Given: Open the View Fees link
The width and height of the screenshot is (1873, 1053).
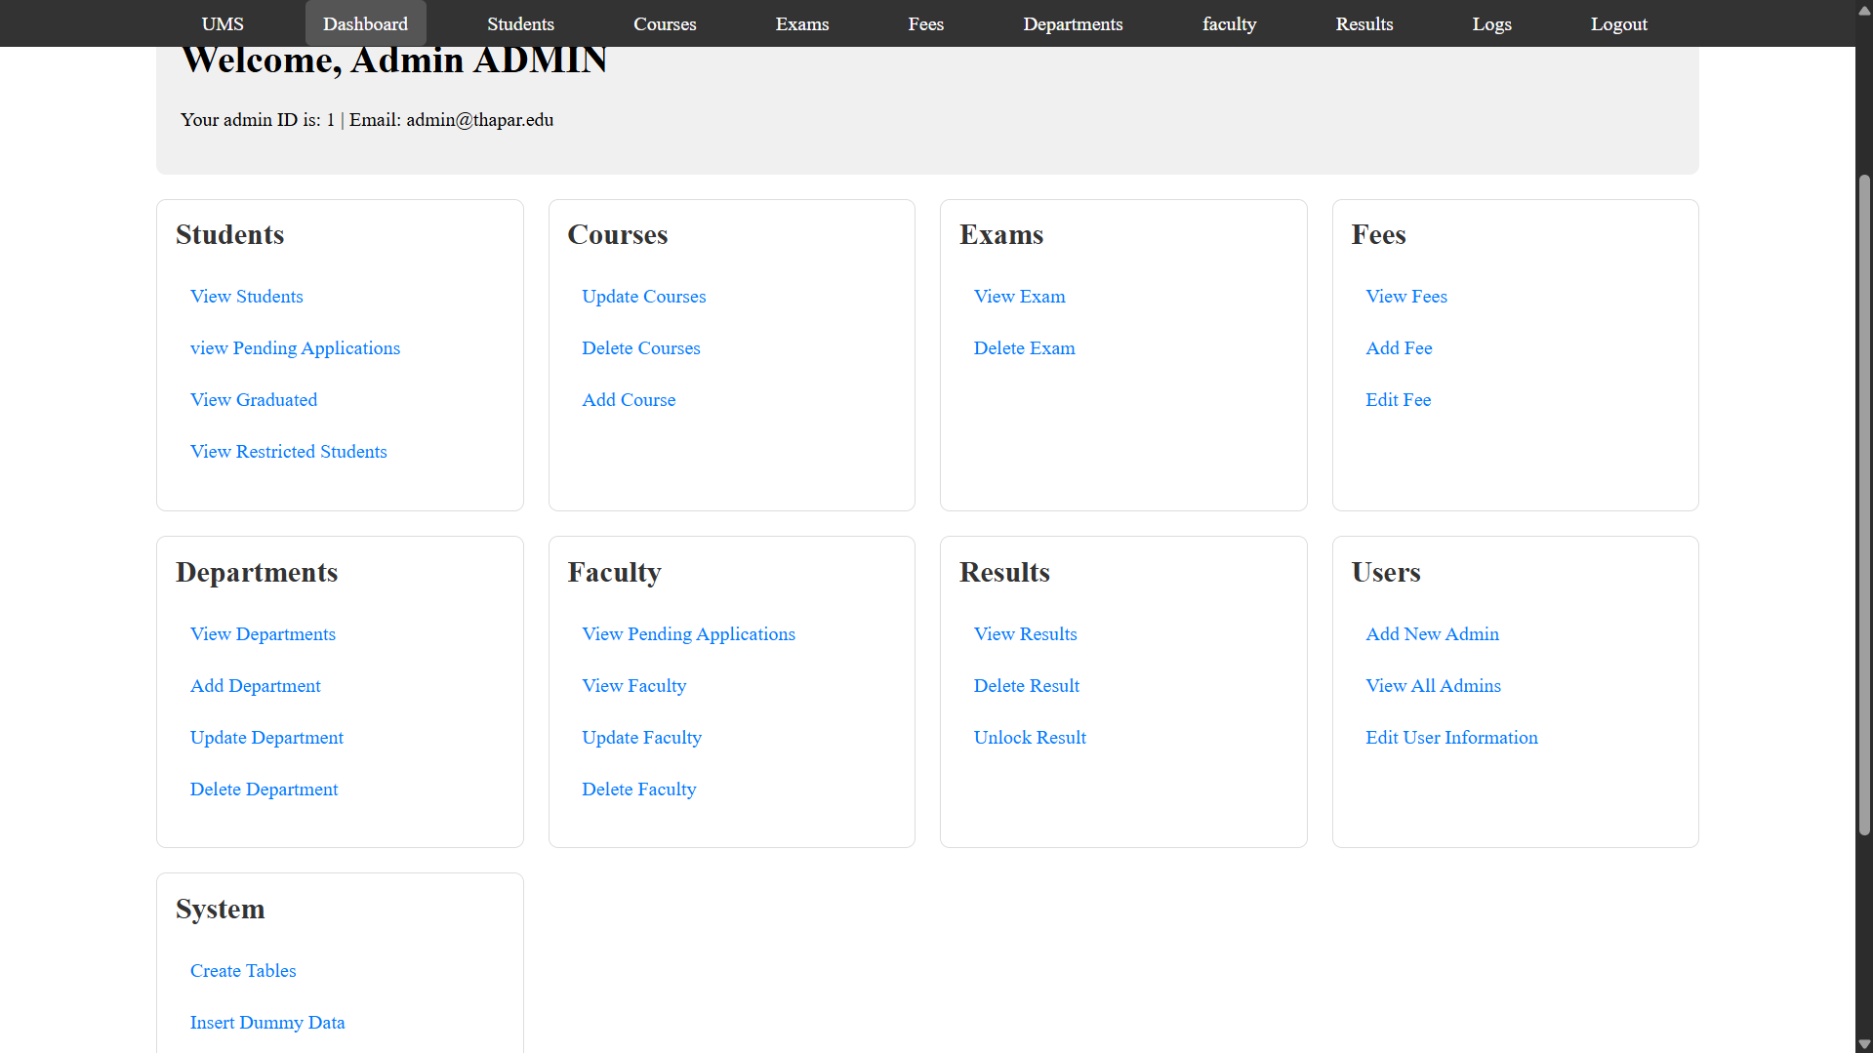Looking at the screenshot, I should (x=1405, y=296).
